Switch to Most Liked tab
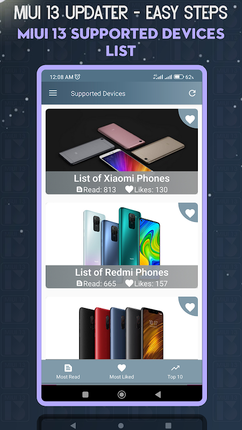Image resolution: width=242 pixels, height=430 pixels. click(122, 371)
